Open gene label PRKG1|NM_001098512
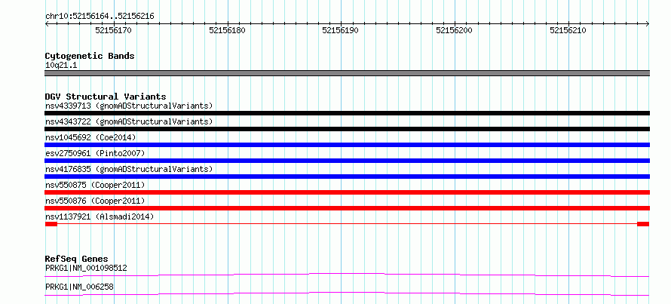The width and height of the screenshot is (671, 304). (86, 268)
